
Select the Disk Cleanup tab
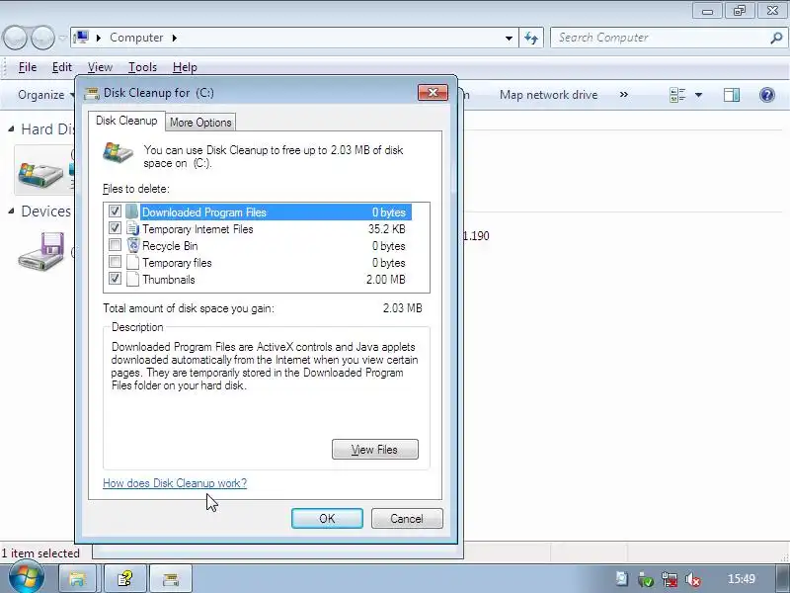[x=126, y=121]
